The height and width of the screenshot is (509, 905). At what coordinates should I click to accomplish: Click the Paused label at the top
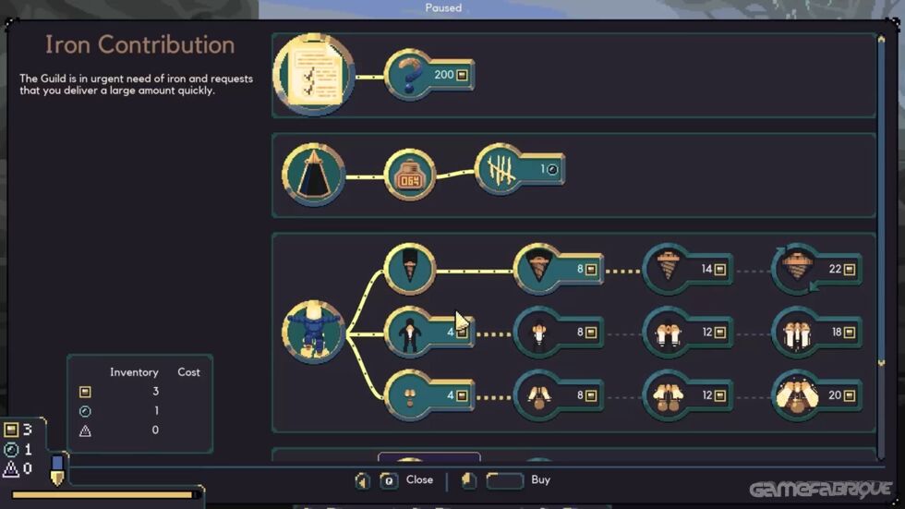[x=443, y=7]
